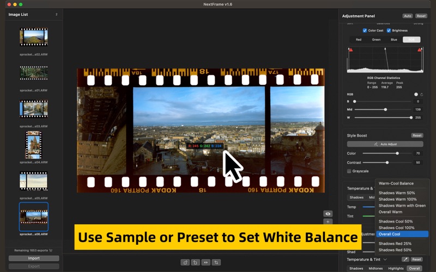
Task: Click the Color slider handle in Style Boost
Action: [397, 153]
